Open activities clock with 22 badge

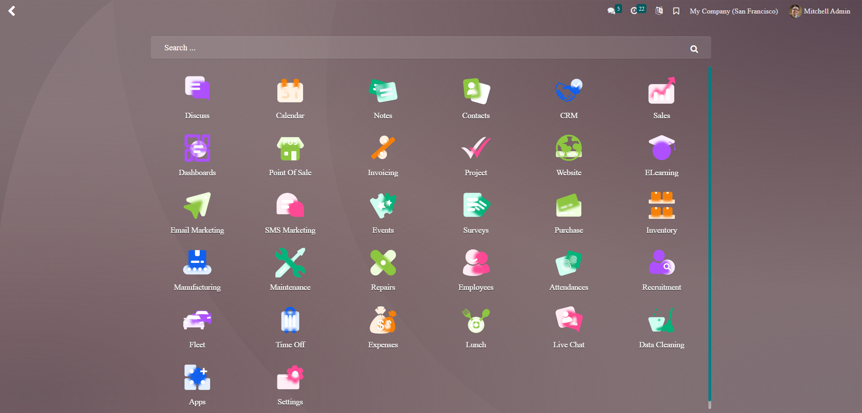coord(638,10)
